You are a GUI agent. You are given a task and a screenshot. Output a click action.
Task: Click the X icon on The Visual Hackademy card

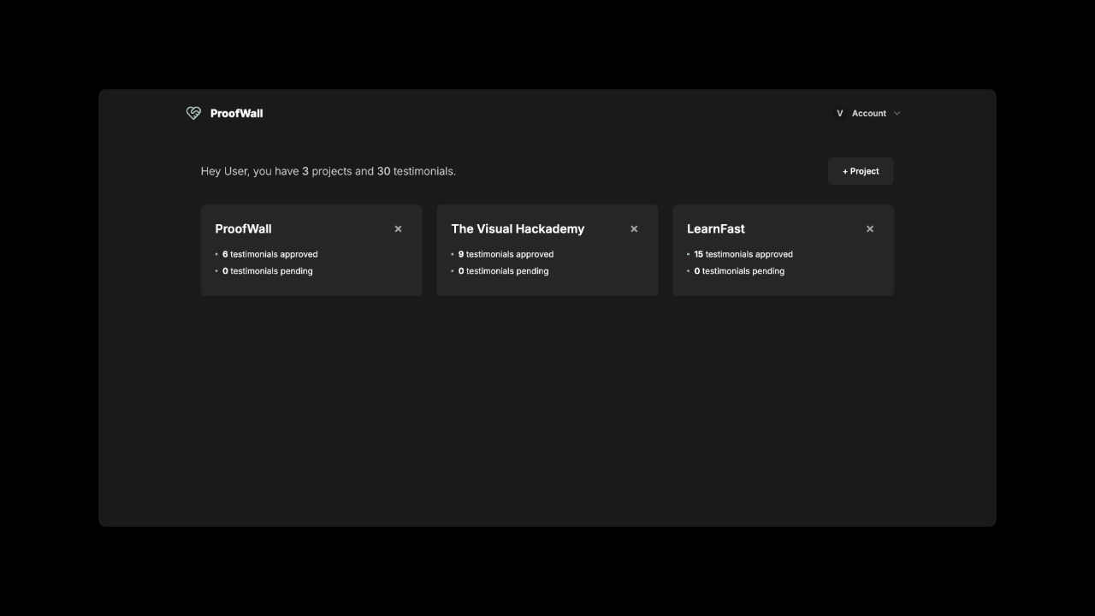[x=634, y=228]
